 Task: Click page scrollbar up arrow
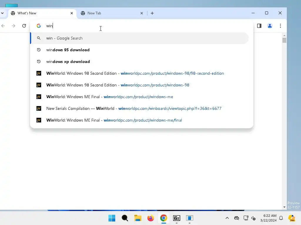coord(284,35)
